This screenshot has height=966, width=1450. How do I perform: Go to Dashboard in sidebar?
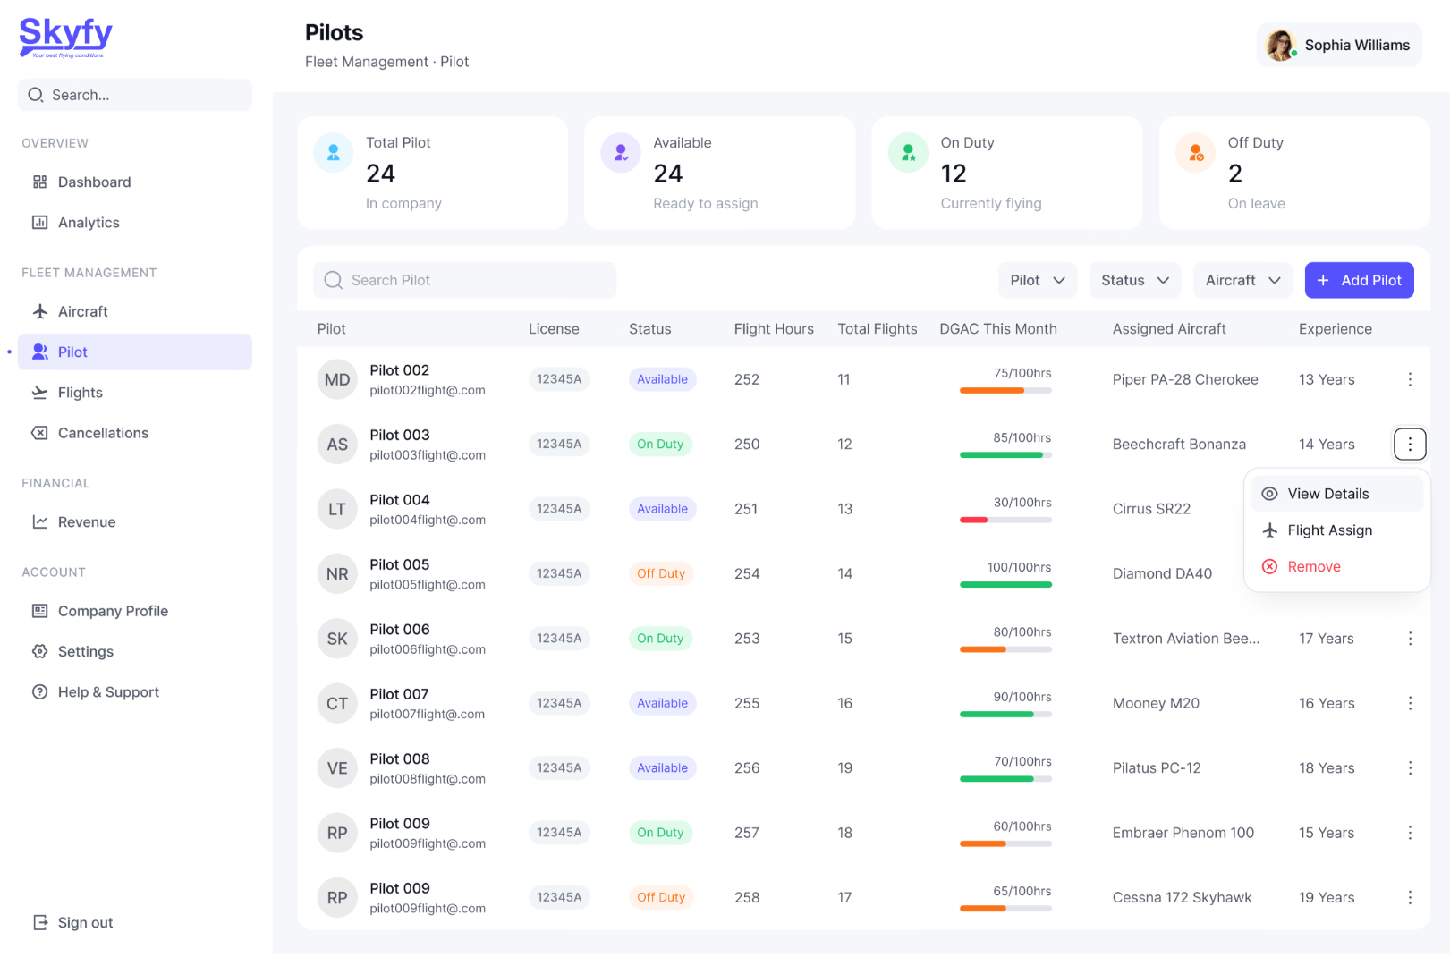tap(135, 182)
